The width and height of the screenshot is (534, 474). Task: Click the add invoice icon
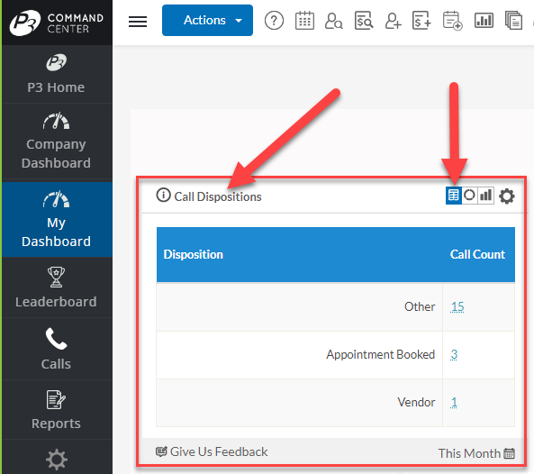point(421,21)
